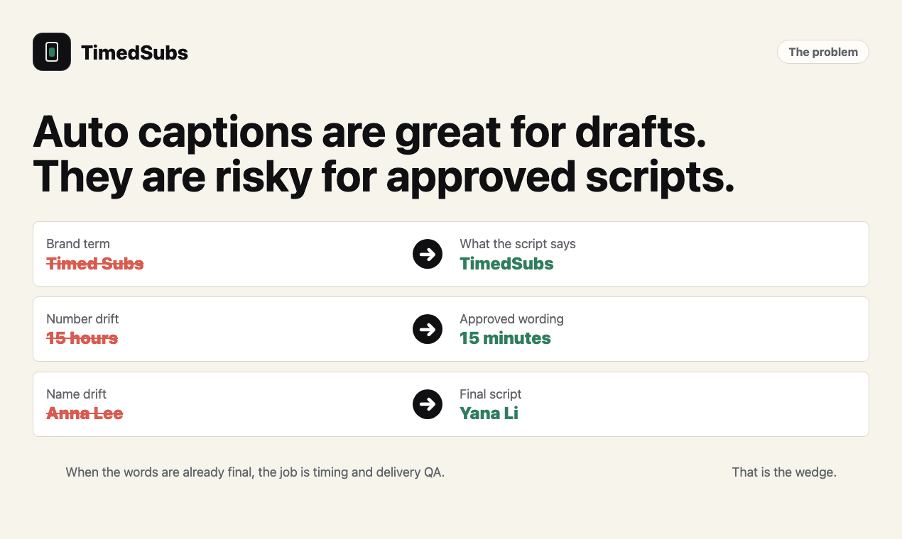Click the 'That is the wedge.' text

point(784,472)
